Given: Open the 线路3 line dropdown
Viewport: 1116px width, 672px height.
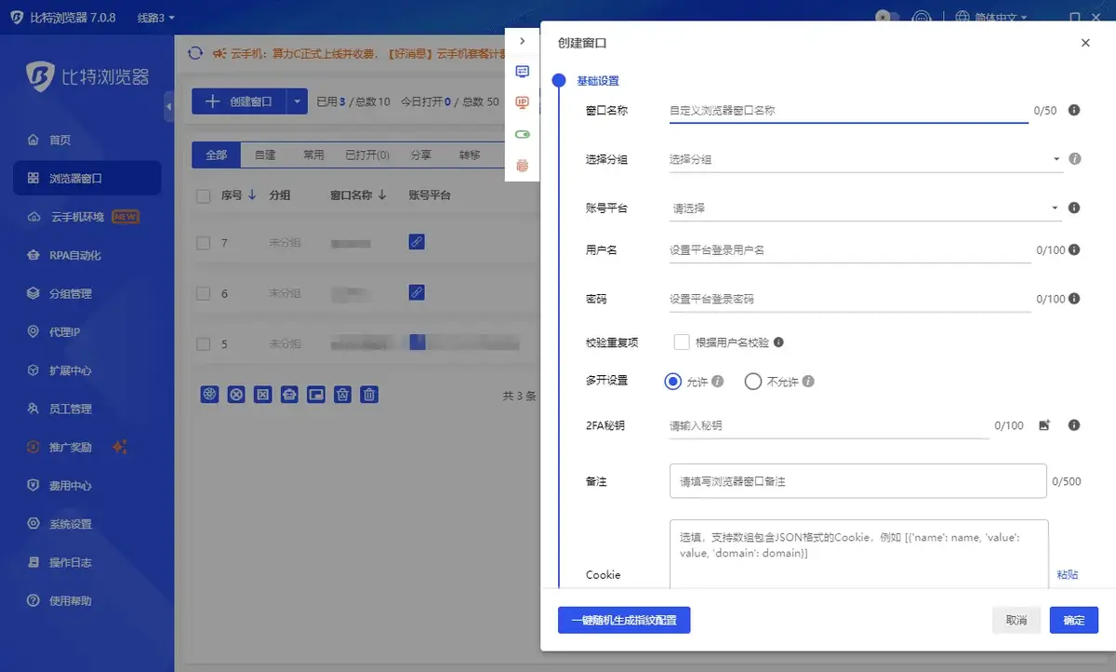Looking at the screenshot, I should pyautogui.click(x=155, y=18).
